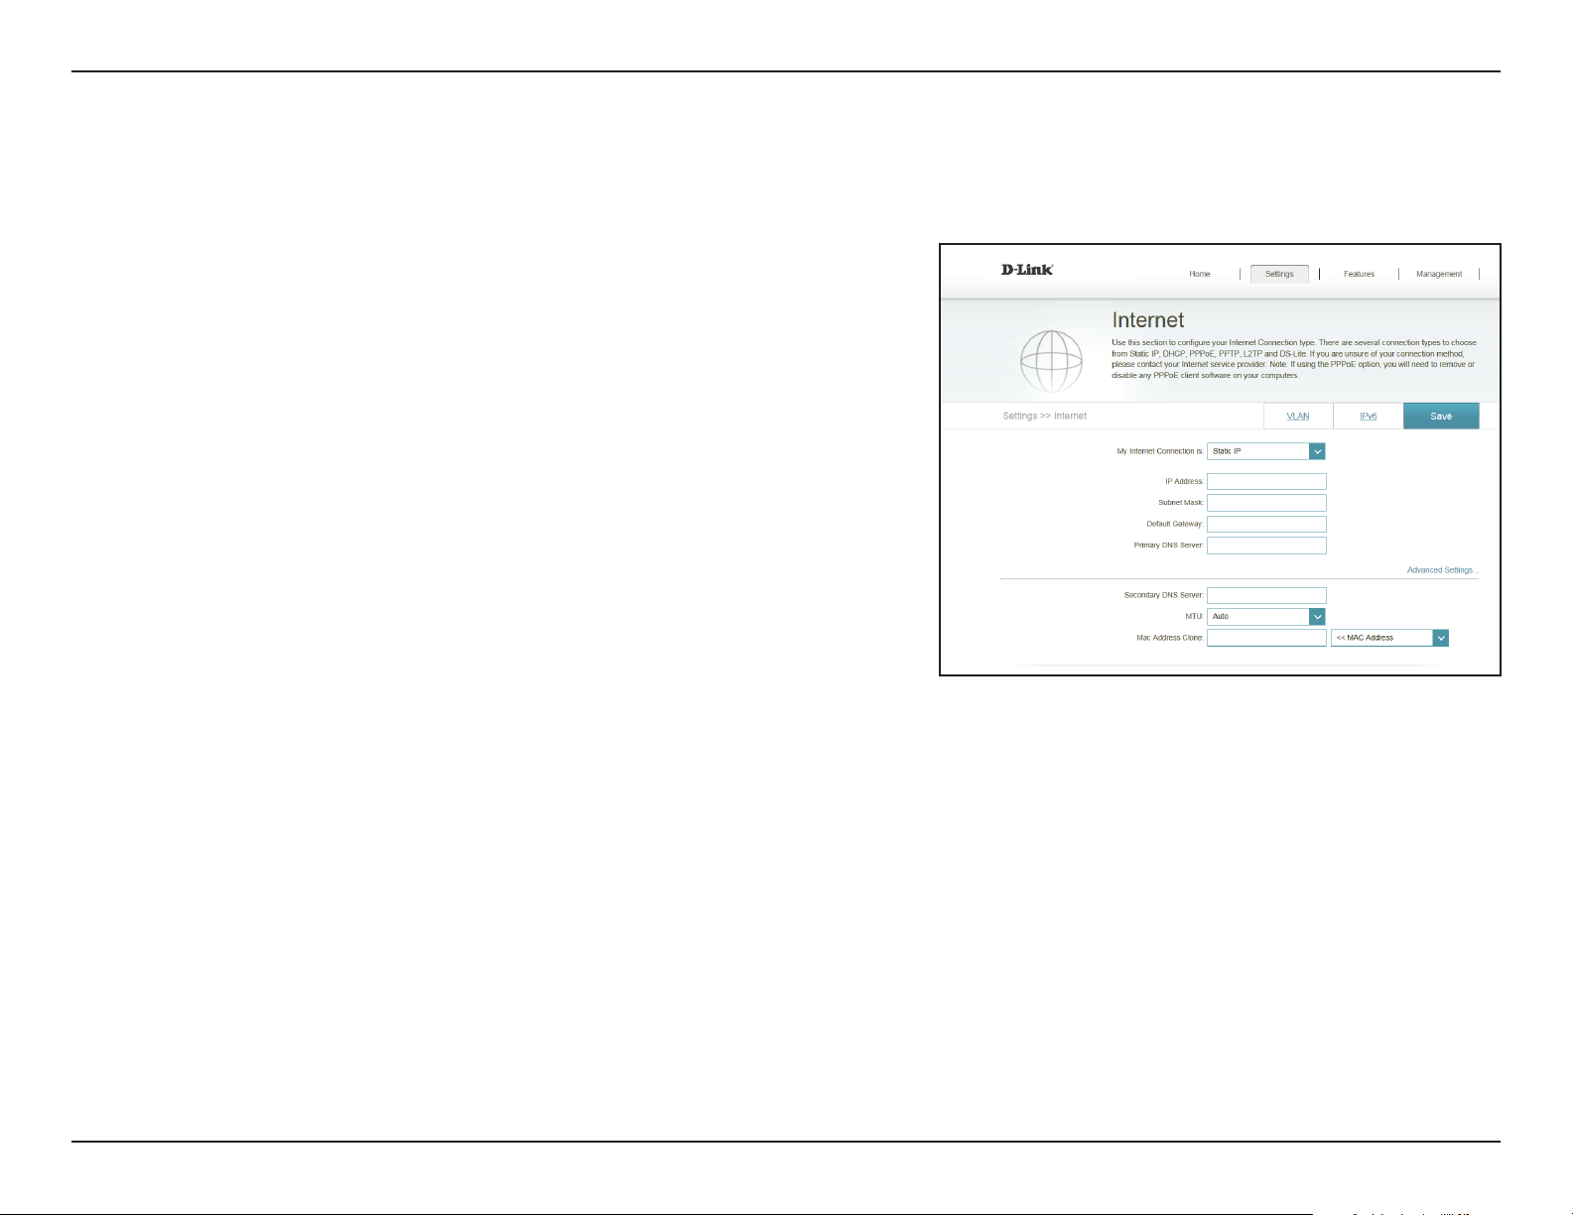The width and height of the screenshot is (1573, 1215).
Task: Click inside the Subnet Mask field
Action: pyautogui.click(x=1266, y=503)
